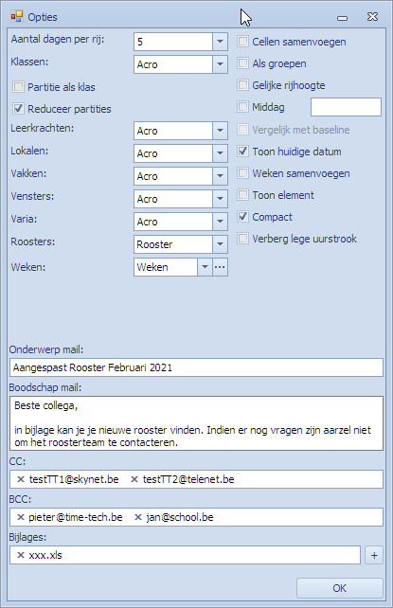
Task: Remove jan@school.be from BCC
Action: (138, 517)
